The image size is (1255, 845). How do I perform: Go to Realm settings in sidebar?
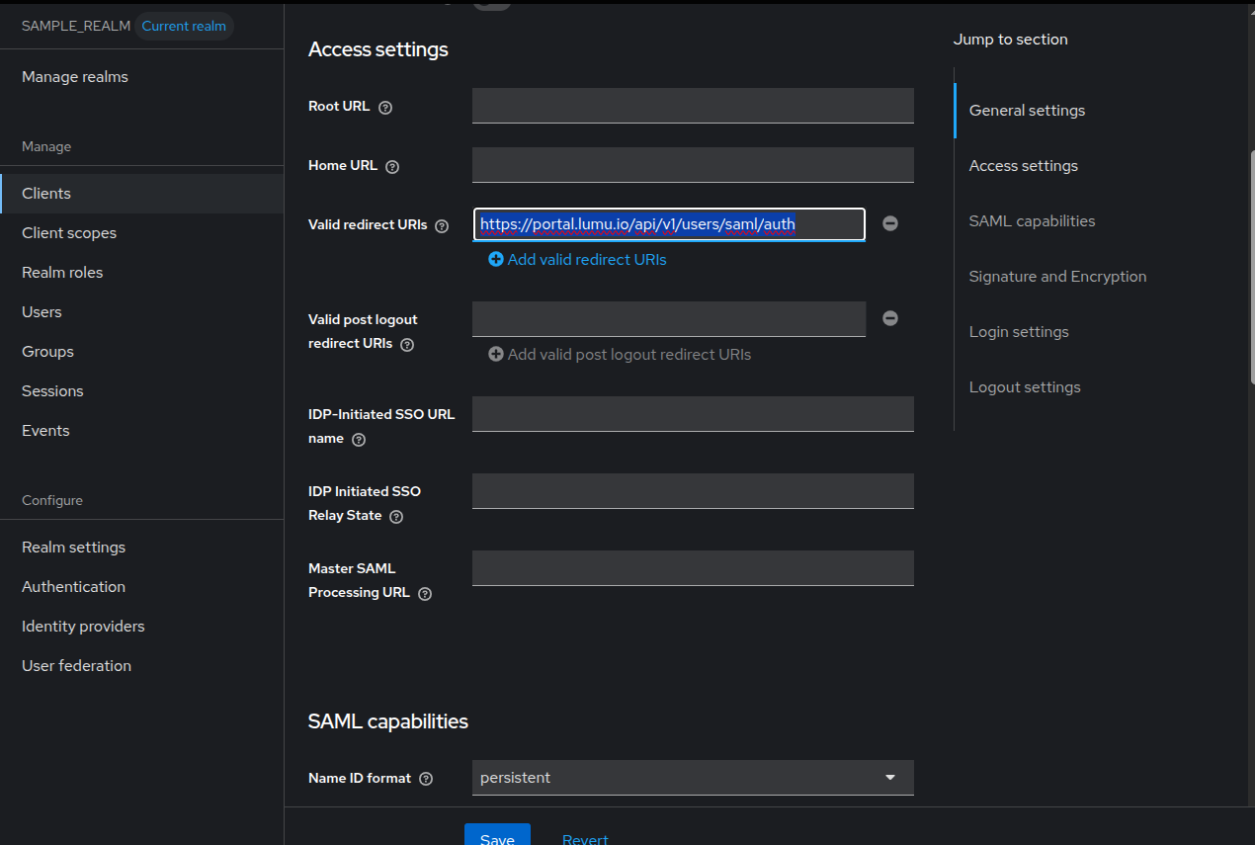pyautogui.click(x=73, y=548)
